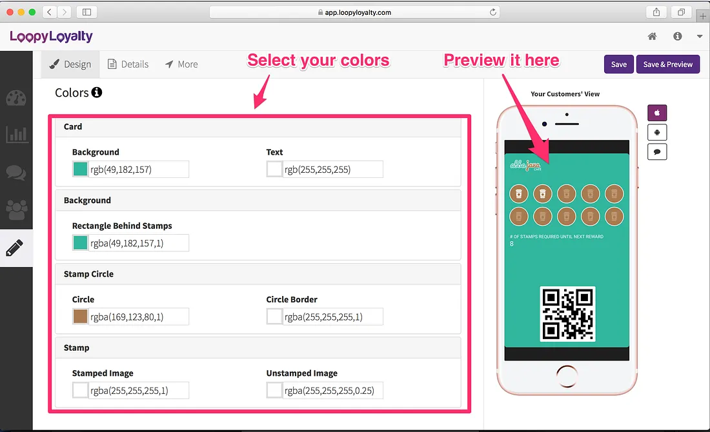
Task: Open Card Background color swatch
Action: click(80, 169)
